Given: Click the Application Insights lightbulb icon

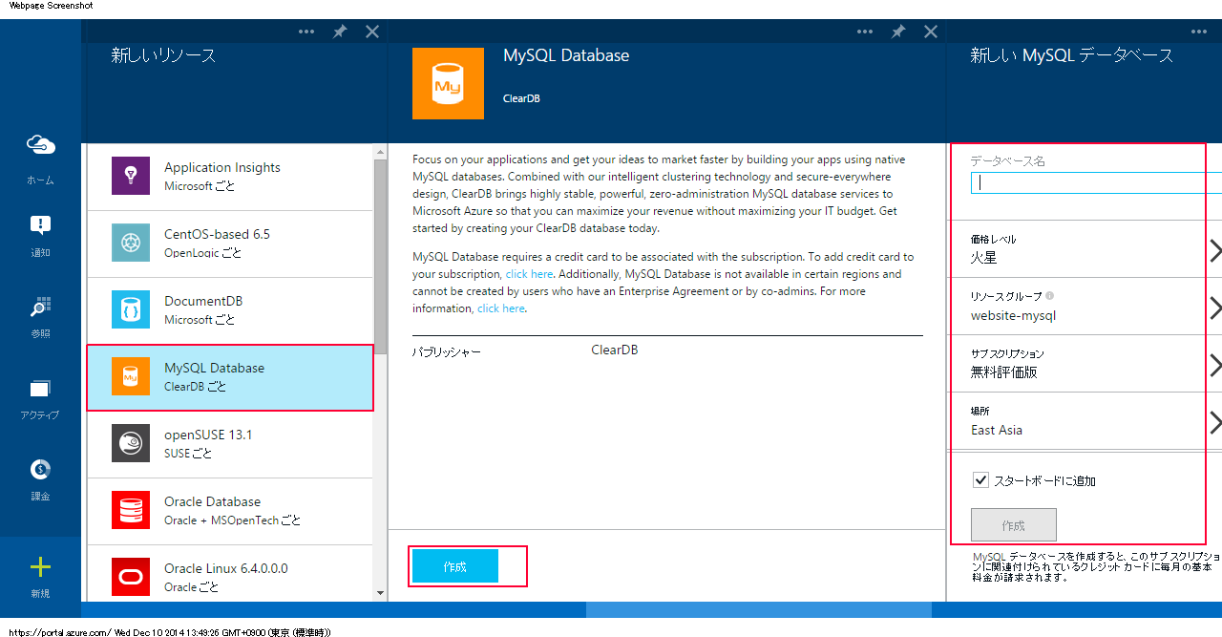Looking at the screenshot, I should click(x=131, y=176).
